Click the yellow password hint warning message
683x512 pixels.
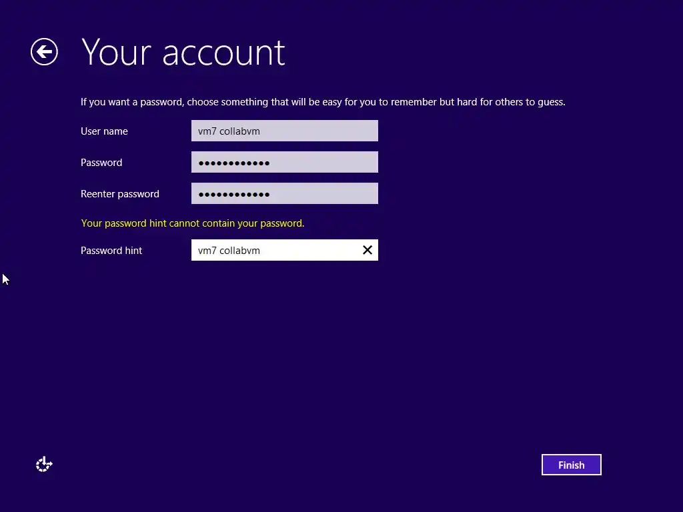coord(193,223)
